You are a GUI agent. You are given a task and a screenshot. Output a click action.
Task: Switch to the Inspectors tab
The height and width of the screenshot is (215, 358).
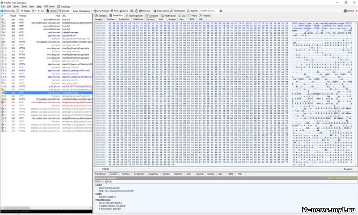pyautogui.click(x=116, y=16)
